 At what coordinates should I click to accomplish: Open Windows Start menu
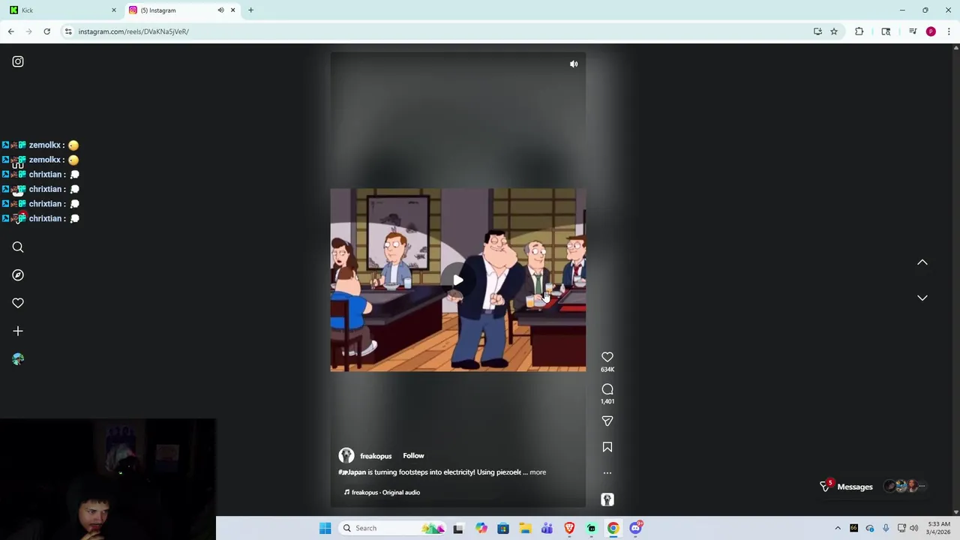tap(325, 528)
